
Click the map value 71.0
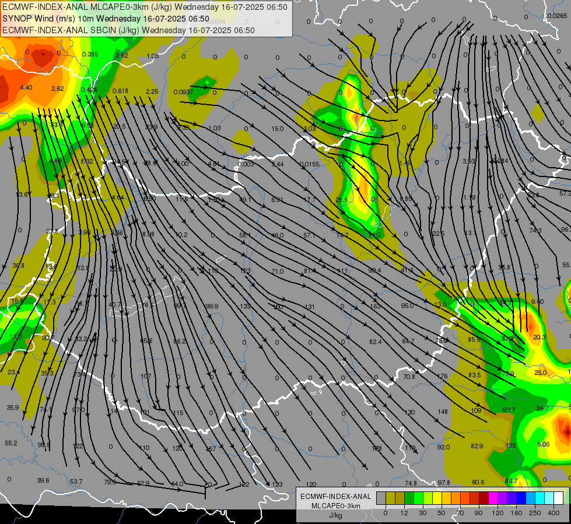(x=277, y=272)
